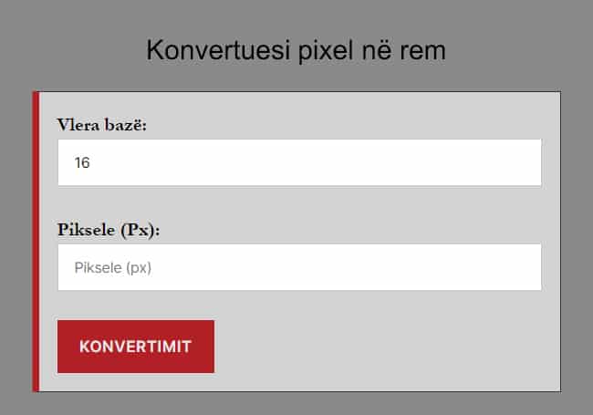Click the KONVERTIMIT button
Screen dimensions: 593x415
135,347
